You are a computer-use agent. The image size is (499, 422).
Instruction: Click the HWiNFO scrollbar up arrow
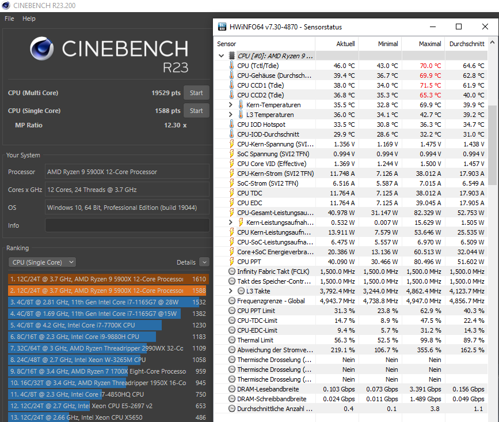[x=492, y=43]
